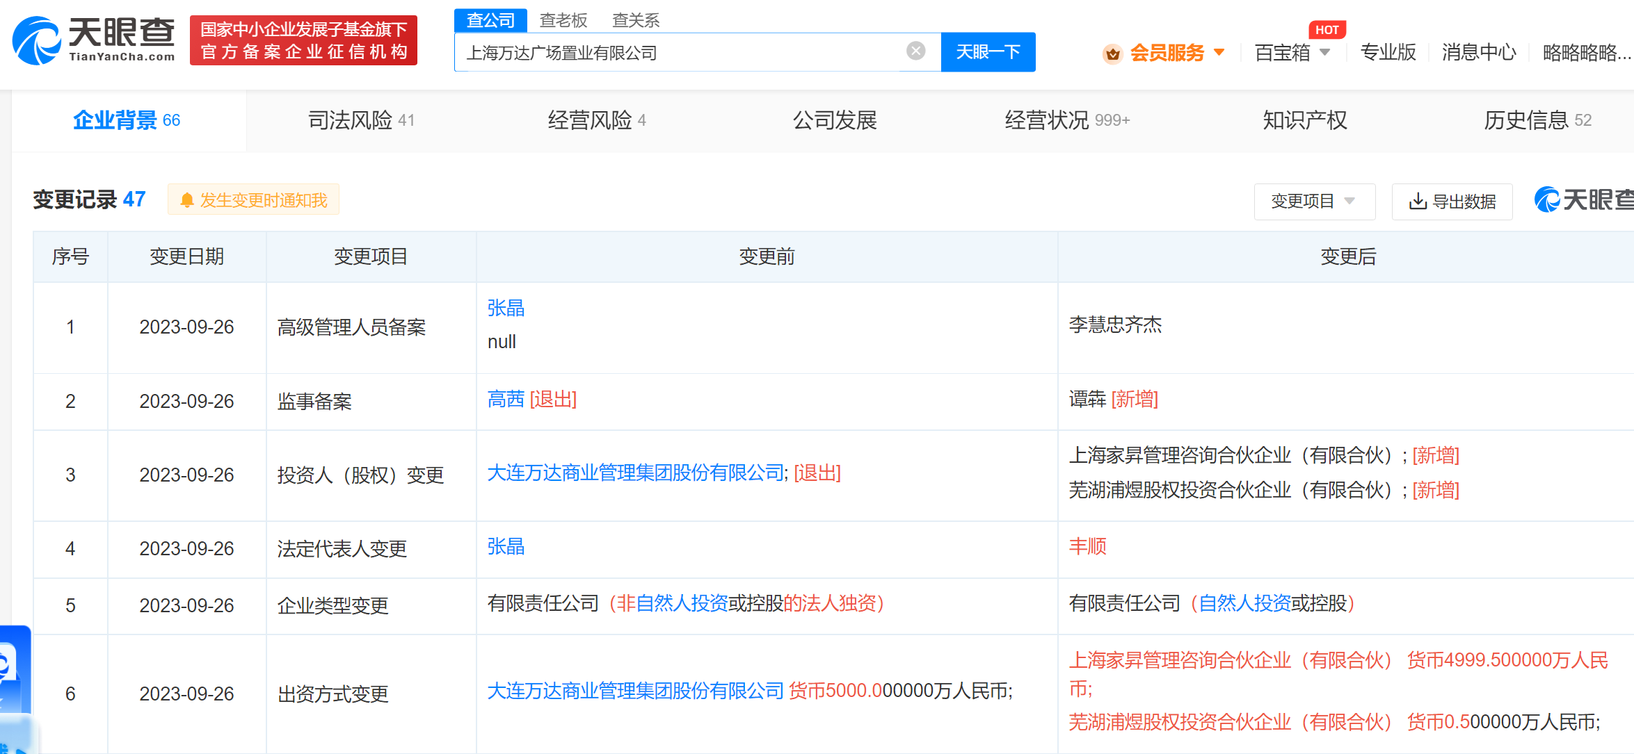Open 大连万达商业管理集团 link in 出资方式变更 row
Image resolution: width=1634 pixels, height=754 pixels.
636,691
